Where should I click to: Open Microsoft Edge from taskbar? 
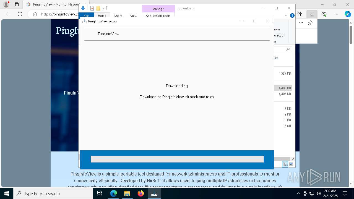click(114, 193)
